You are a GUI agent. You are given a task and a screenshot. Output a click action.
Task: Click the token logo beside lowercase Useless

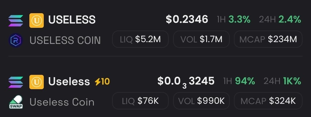(37, 82)
